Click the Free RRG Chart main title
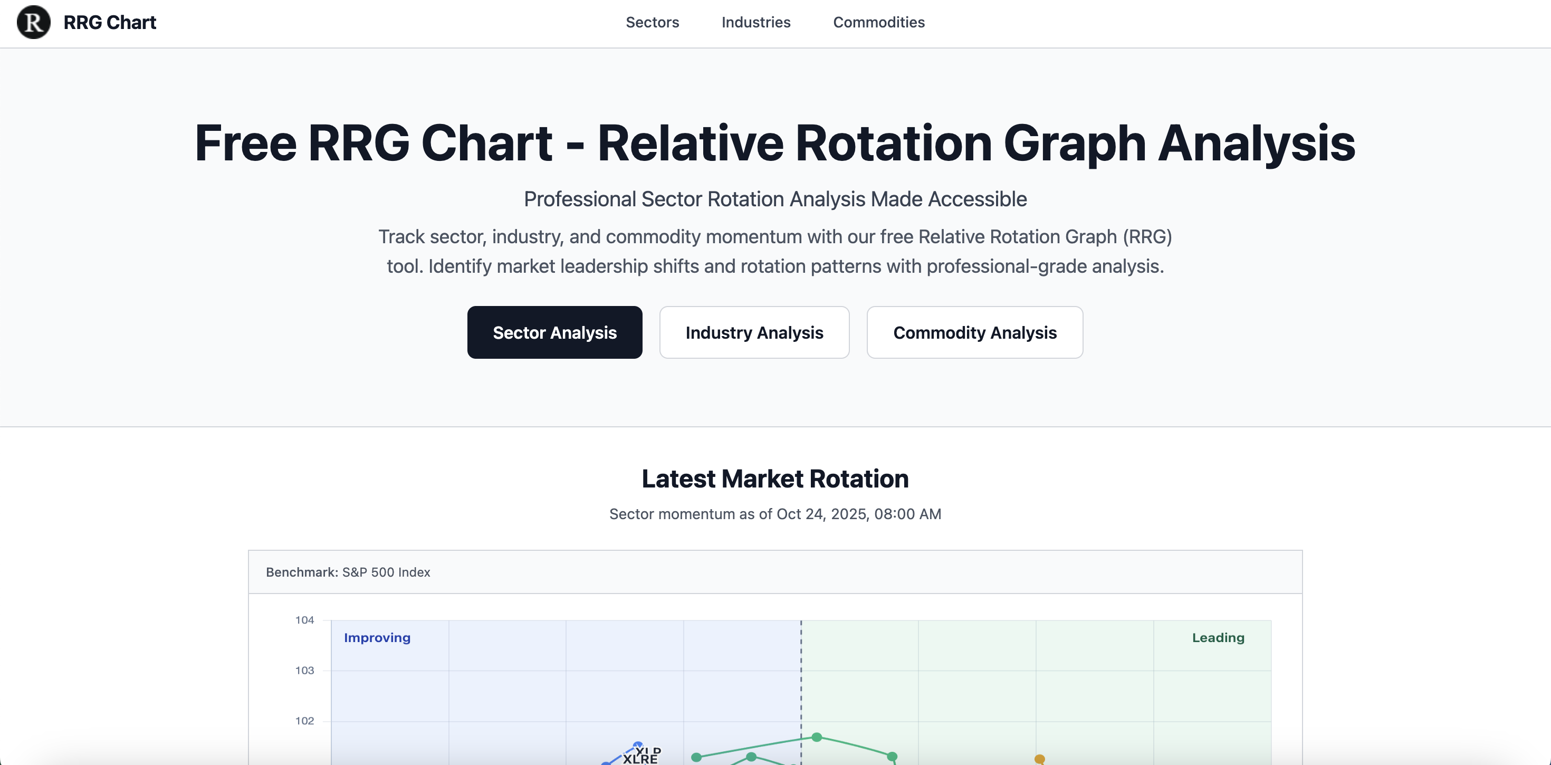 (x=775, y=143)
